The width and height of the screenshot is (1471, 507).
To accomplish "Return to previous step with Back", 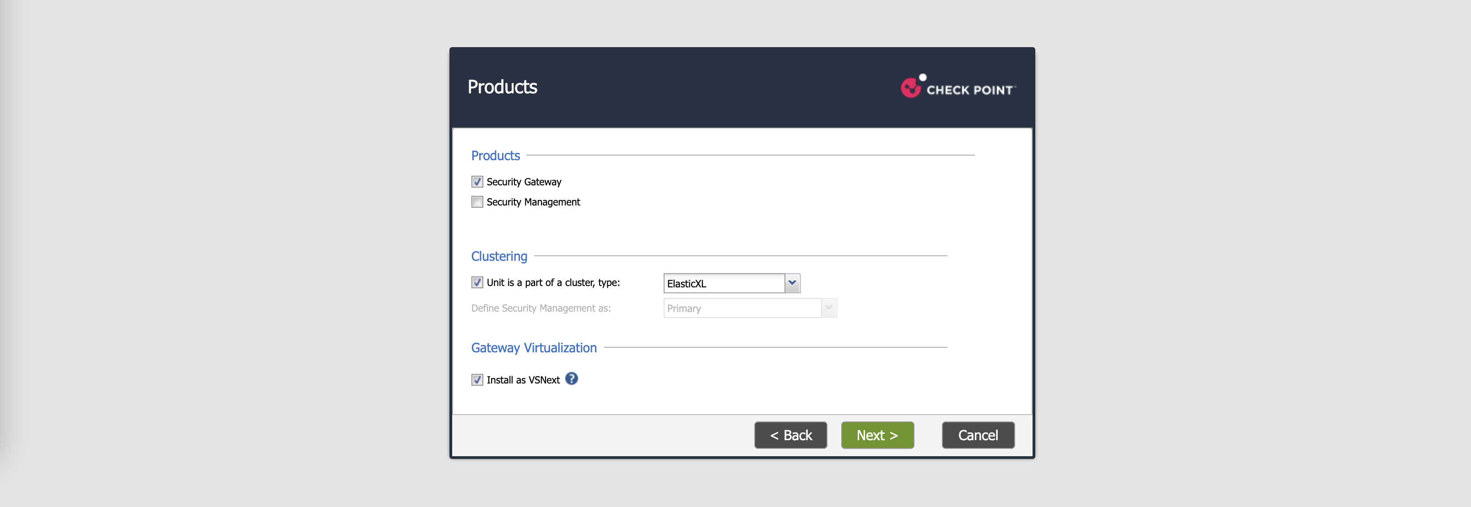I will point(790,435).
